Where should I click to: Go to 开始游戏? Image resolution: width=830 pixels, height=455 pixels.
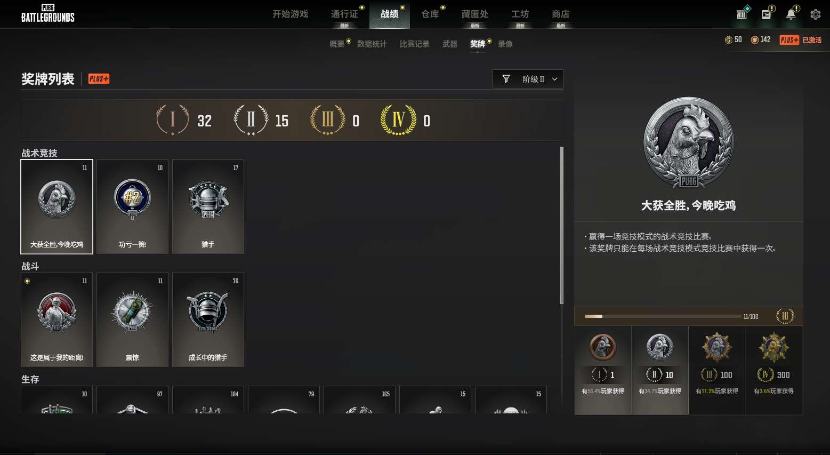click(291, 14)
